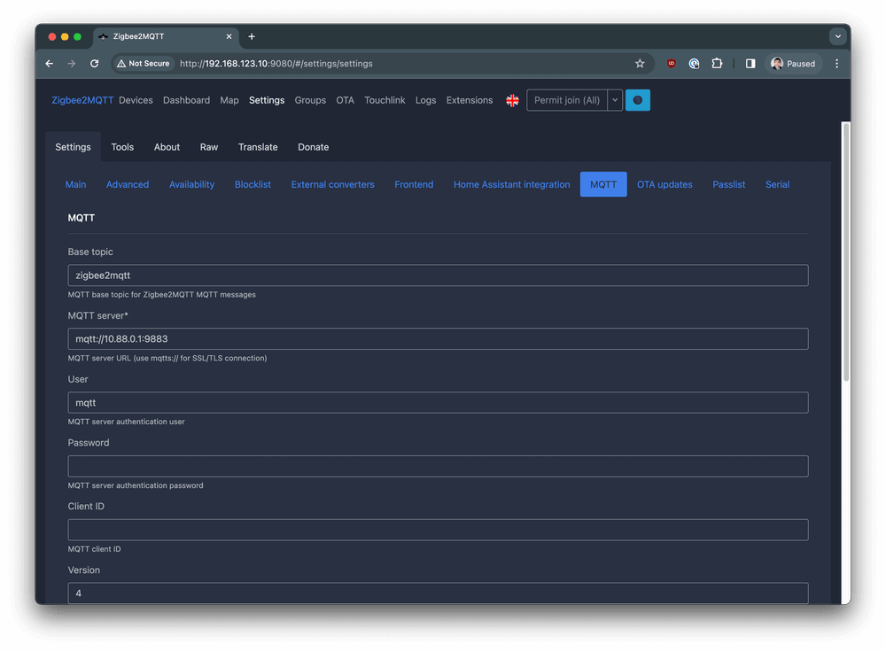Navigate back with the browser back arrow
Screen dimensions: 886x651
(49, 63)
